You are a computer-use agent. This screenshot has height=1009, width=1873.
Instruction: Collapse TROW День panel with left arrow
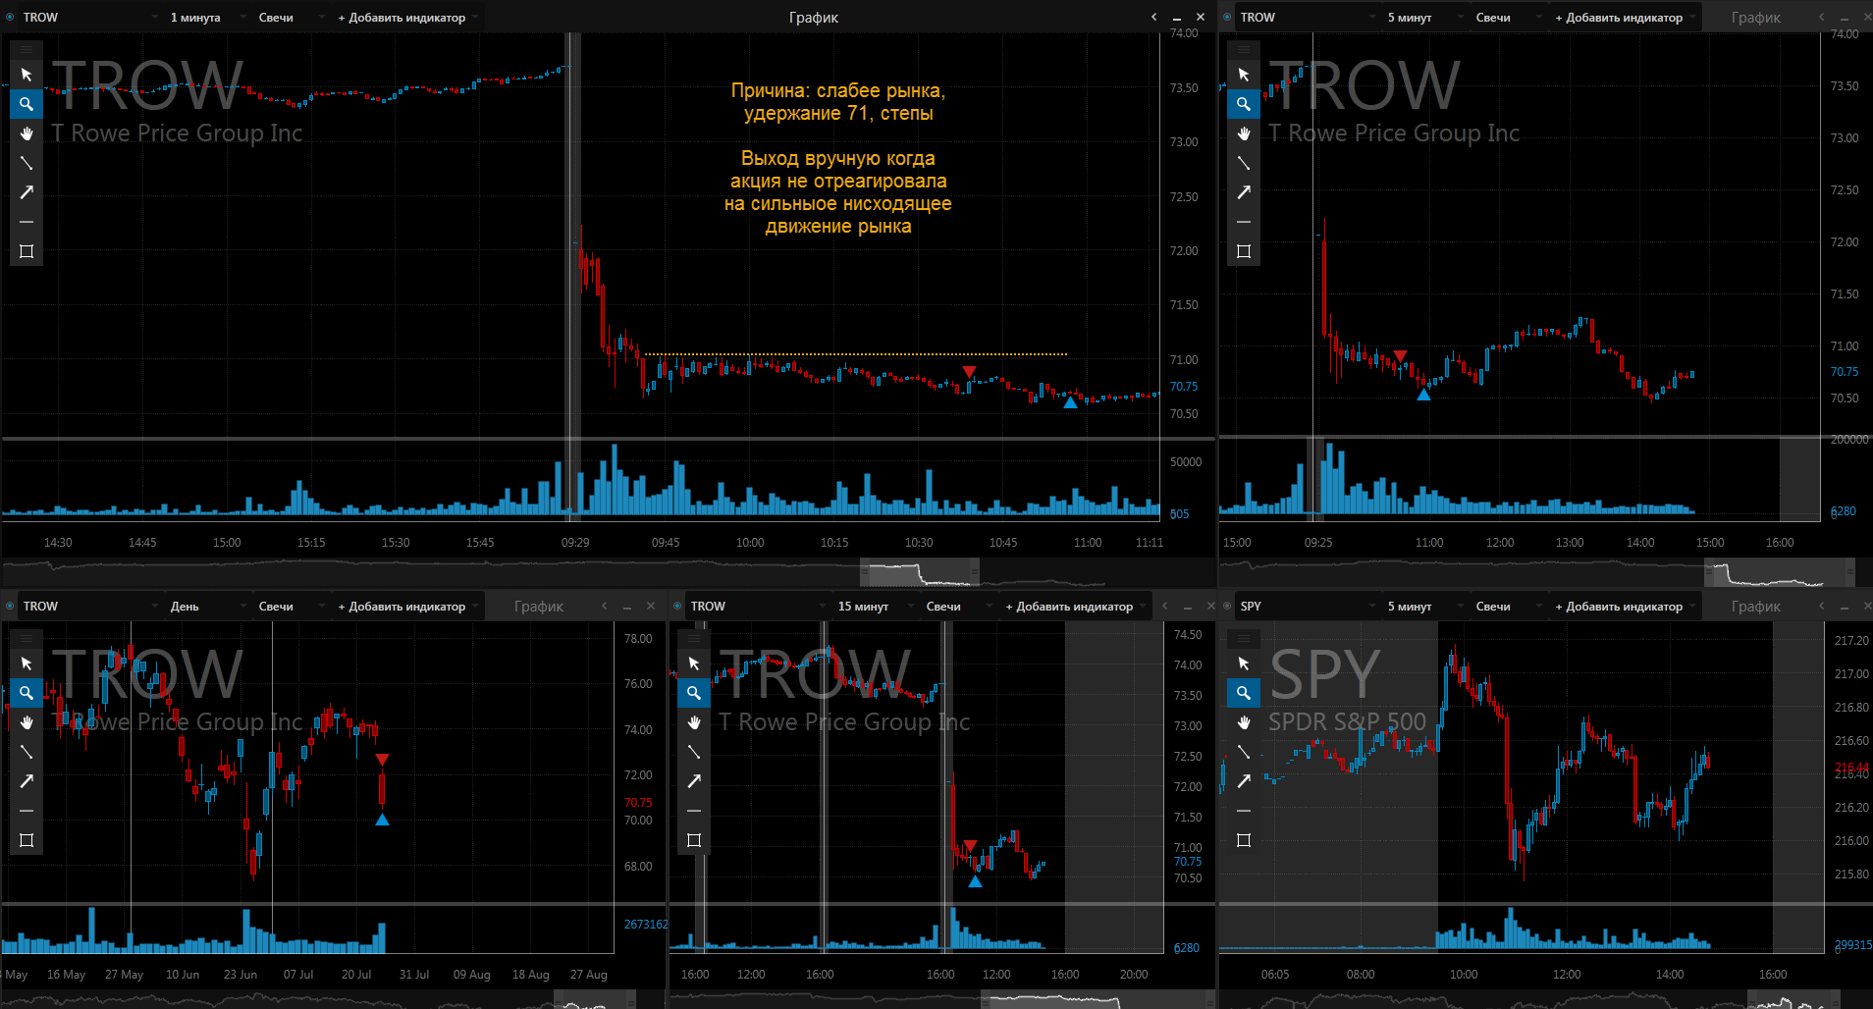coord(605,606)
